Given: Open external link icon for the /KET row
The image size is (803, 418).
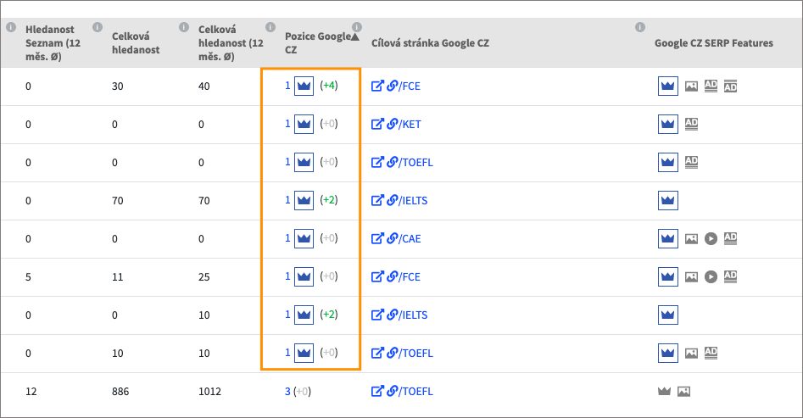Looking at the screenshot, I should (x=377, y=124).
